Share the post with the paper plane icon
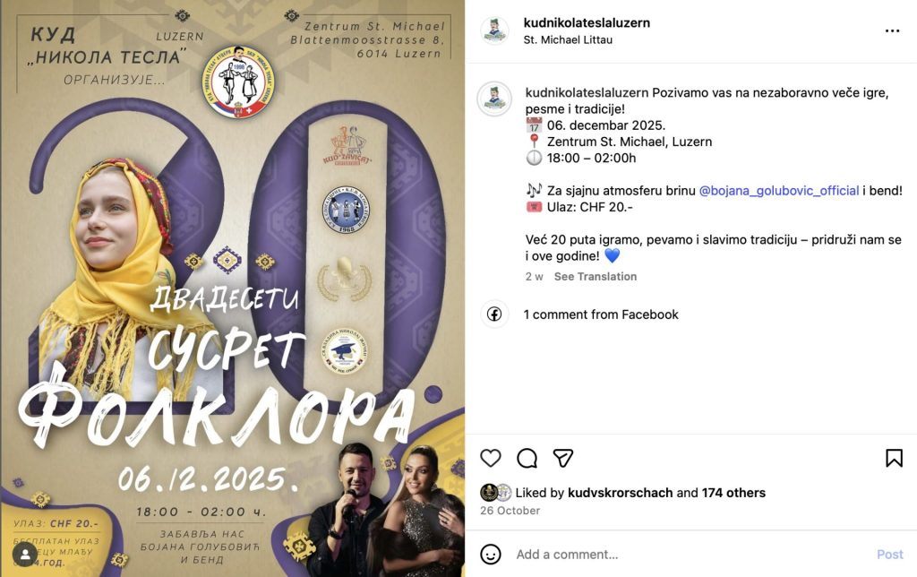 tap(562, 458)
